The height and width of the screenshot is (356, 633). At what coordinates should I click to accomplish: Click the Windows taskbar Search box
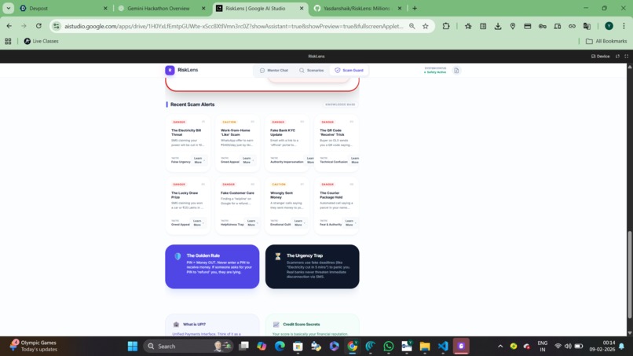point(188,347)
